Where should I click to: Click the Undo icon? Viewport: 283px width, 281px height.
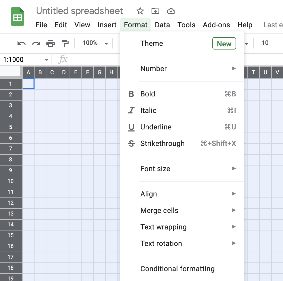point(21,43)
